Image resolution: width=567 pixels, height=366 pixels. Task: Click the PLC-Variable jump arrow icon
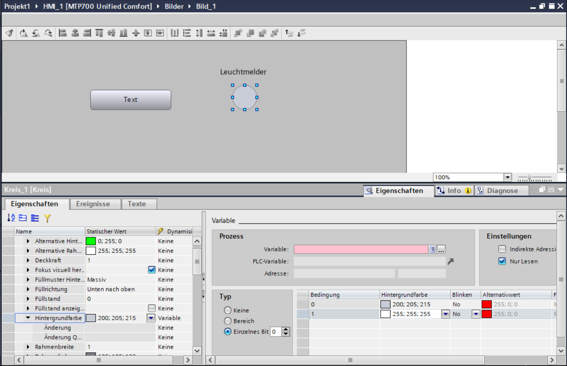coord(450,262)
